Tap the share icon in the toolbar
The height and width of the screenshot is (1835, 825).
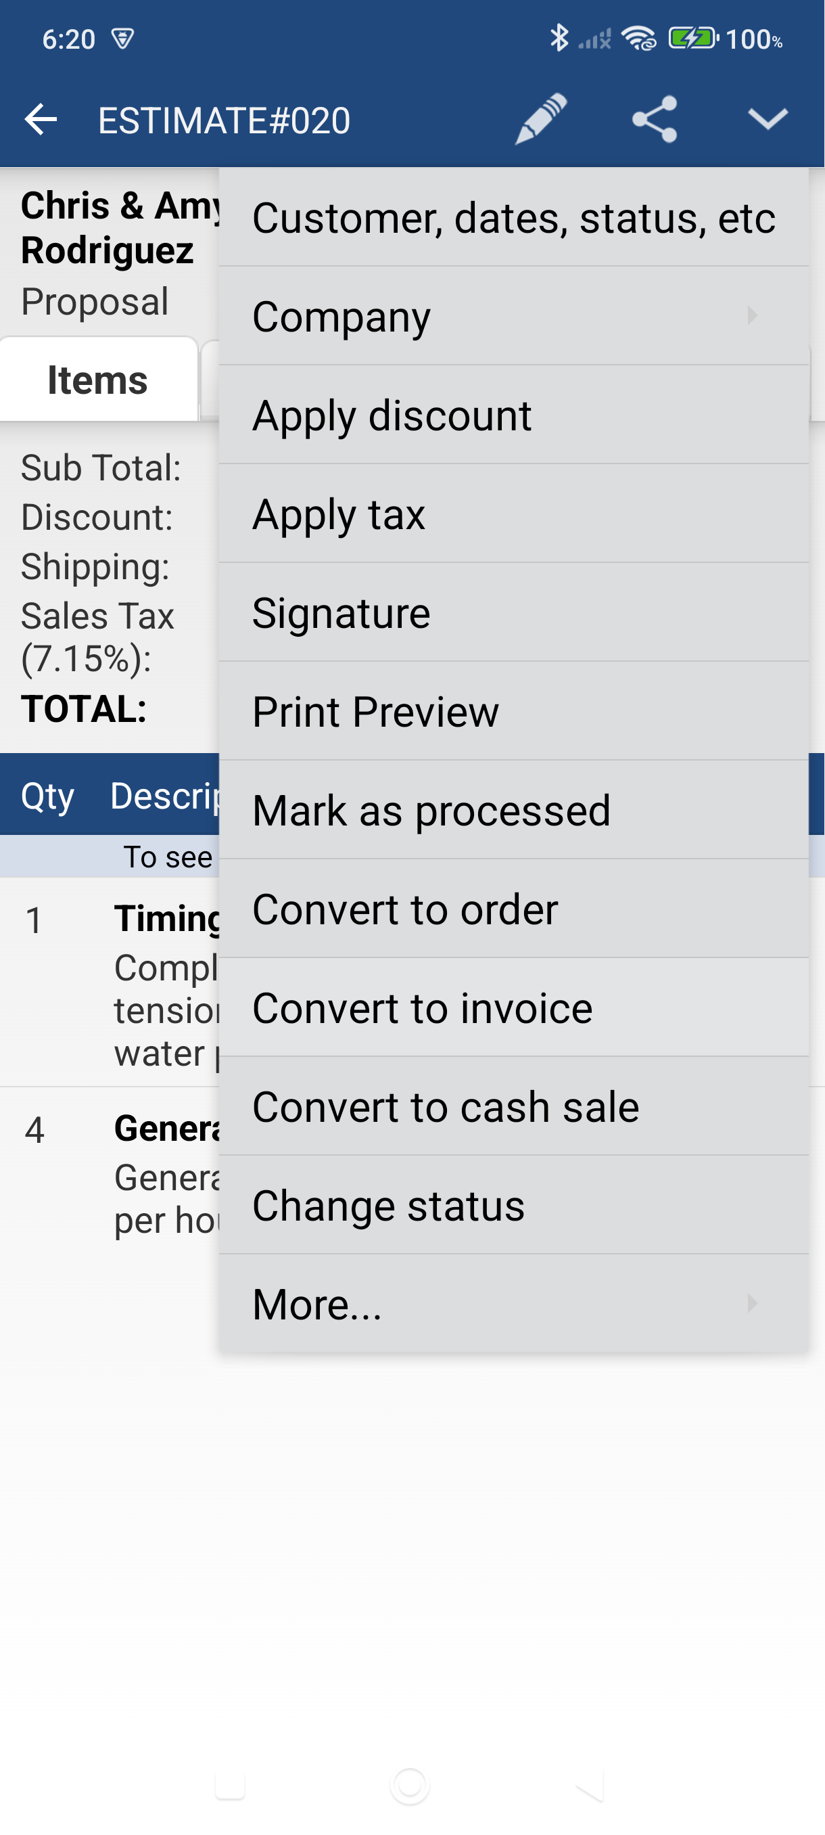coord(653,120)
